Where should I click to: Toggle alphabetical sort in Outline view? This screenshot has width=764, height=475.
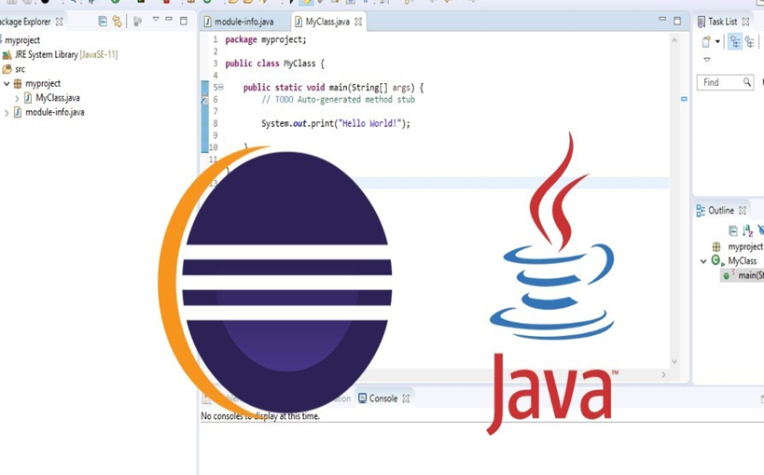point(747,231)
